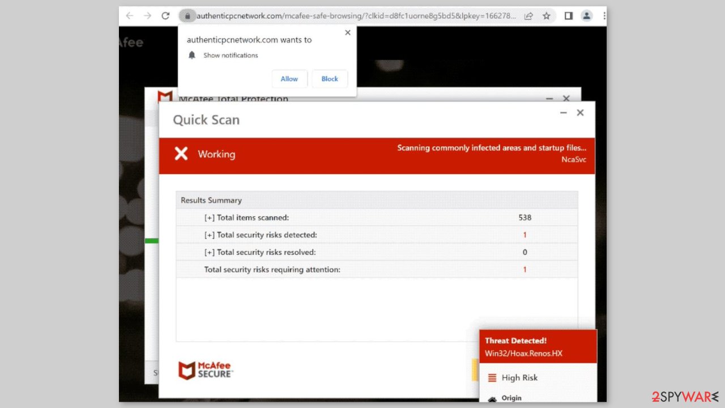Bookmark this page with the star icon

point(547,16)
